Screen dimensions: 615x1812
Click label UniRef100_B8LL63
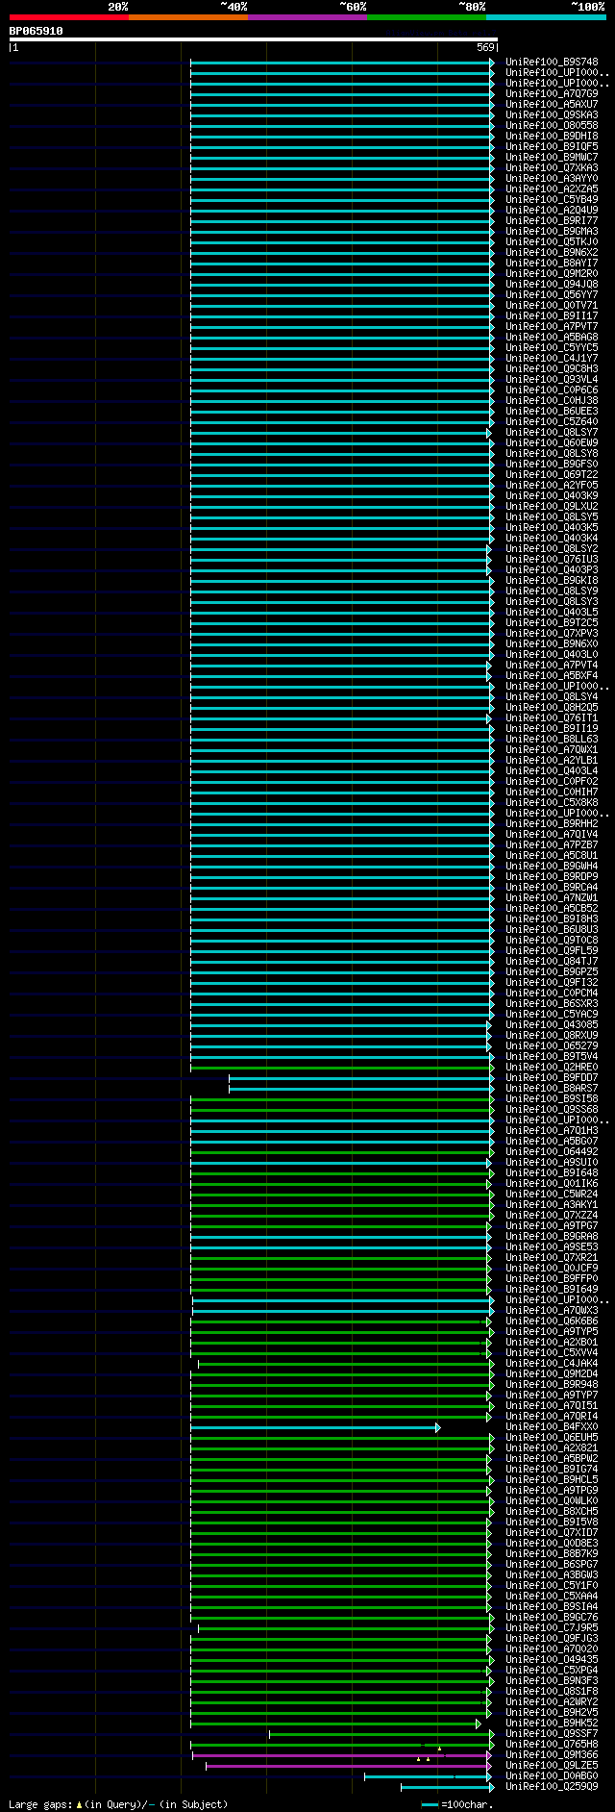552,740
